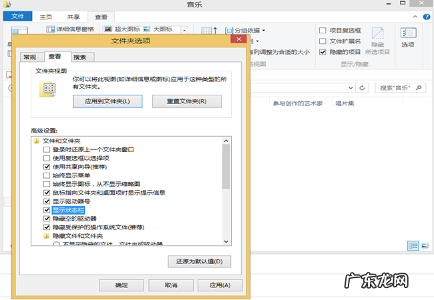Close the Folder Options dialog
This screenshot has height=300, width=434.
(x=238, y=39)
